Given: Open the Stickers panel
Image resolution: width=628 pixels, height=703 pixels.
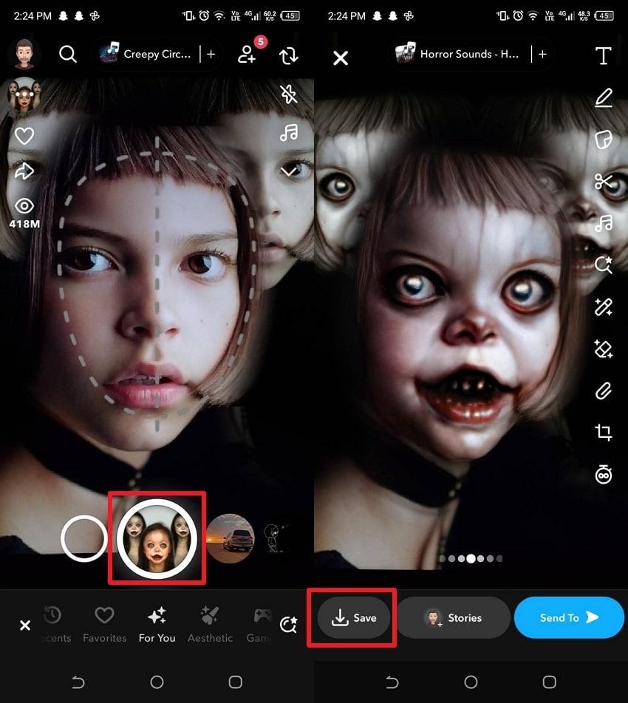Looking at the screenshot, I should coord(604,140).
